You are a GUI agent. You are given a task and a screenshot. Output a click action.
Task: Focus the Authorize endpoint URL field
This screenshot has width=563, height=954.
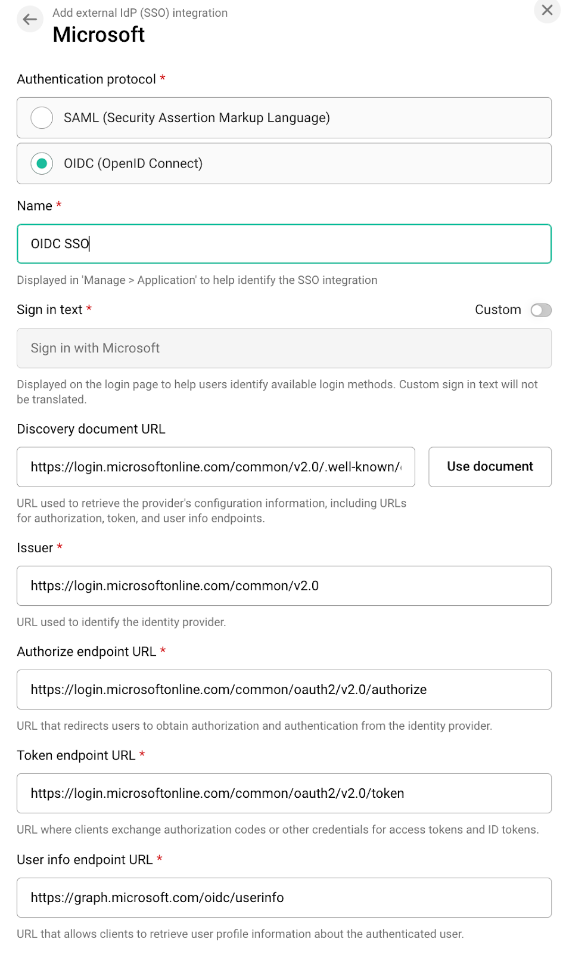pyautogui.click(x=284, y=690)
